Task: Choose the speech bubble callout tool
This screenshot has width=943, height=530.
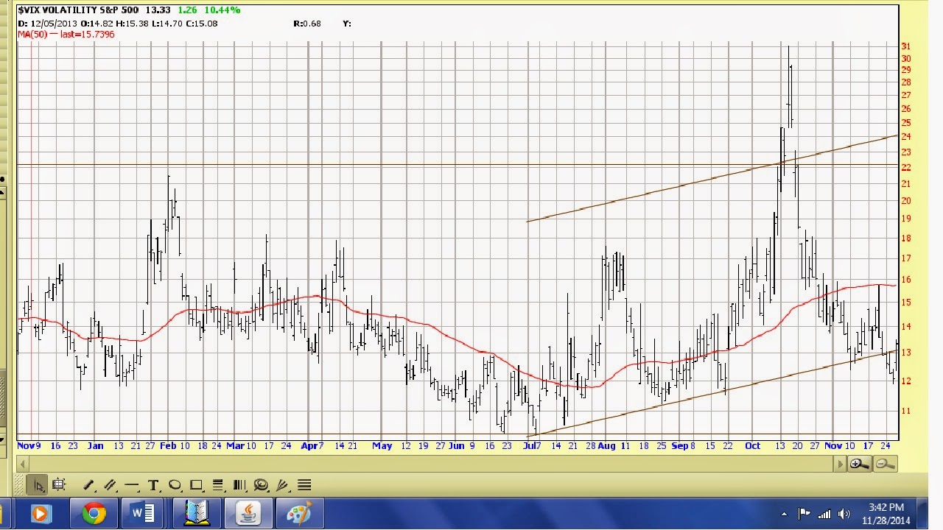Action: (261, 485)
